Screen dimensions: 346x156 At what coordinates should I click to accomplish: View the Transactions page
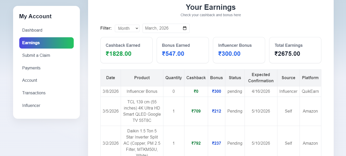34,93
